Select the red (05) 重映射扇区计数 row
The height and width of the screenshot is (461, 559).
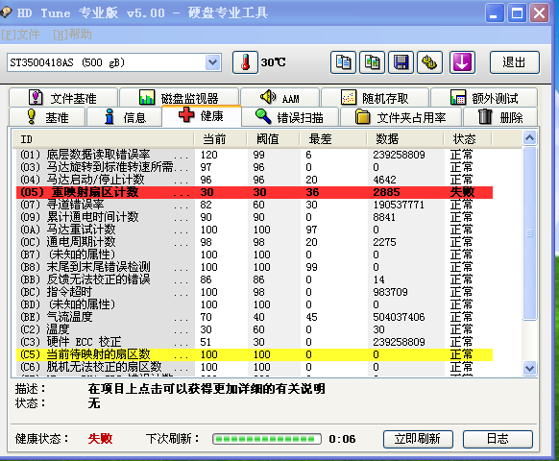(x=255, y=192)
